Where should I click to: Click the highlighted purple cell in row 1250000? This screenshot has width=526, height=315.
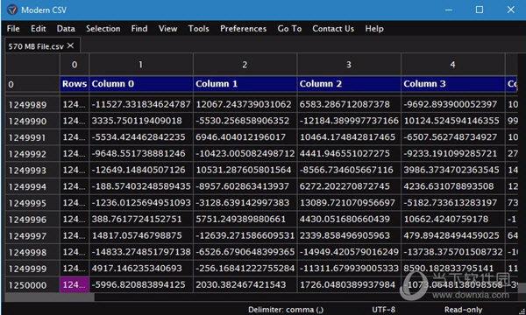tap(75, 285)
